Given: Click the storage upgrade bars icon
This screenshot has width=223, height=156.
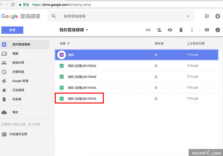Looking at the screenshot, I should (x=4, y=134).
